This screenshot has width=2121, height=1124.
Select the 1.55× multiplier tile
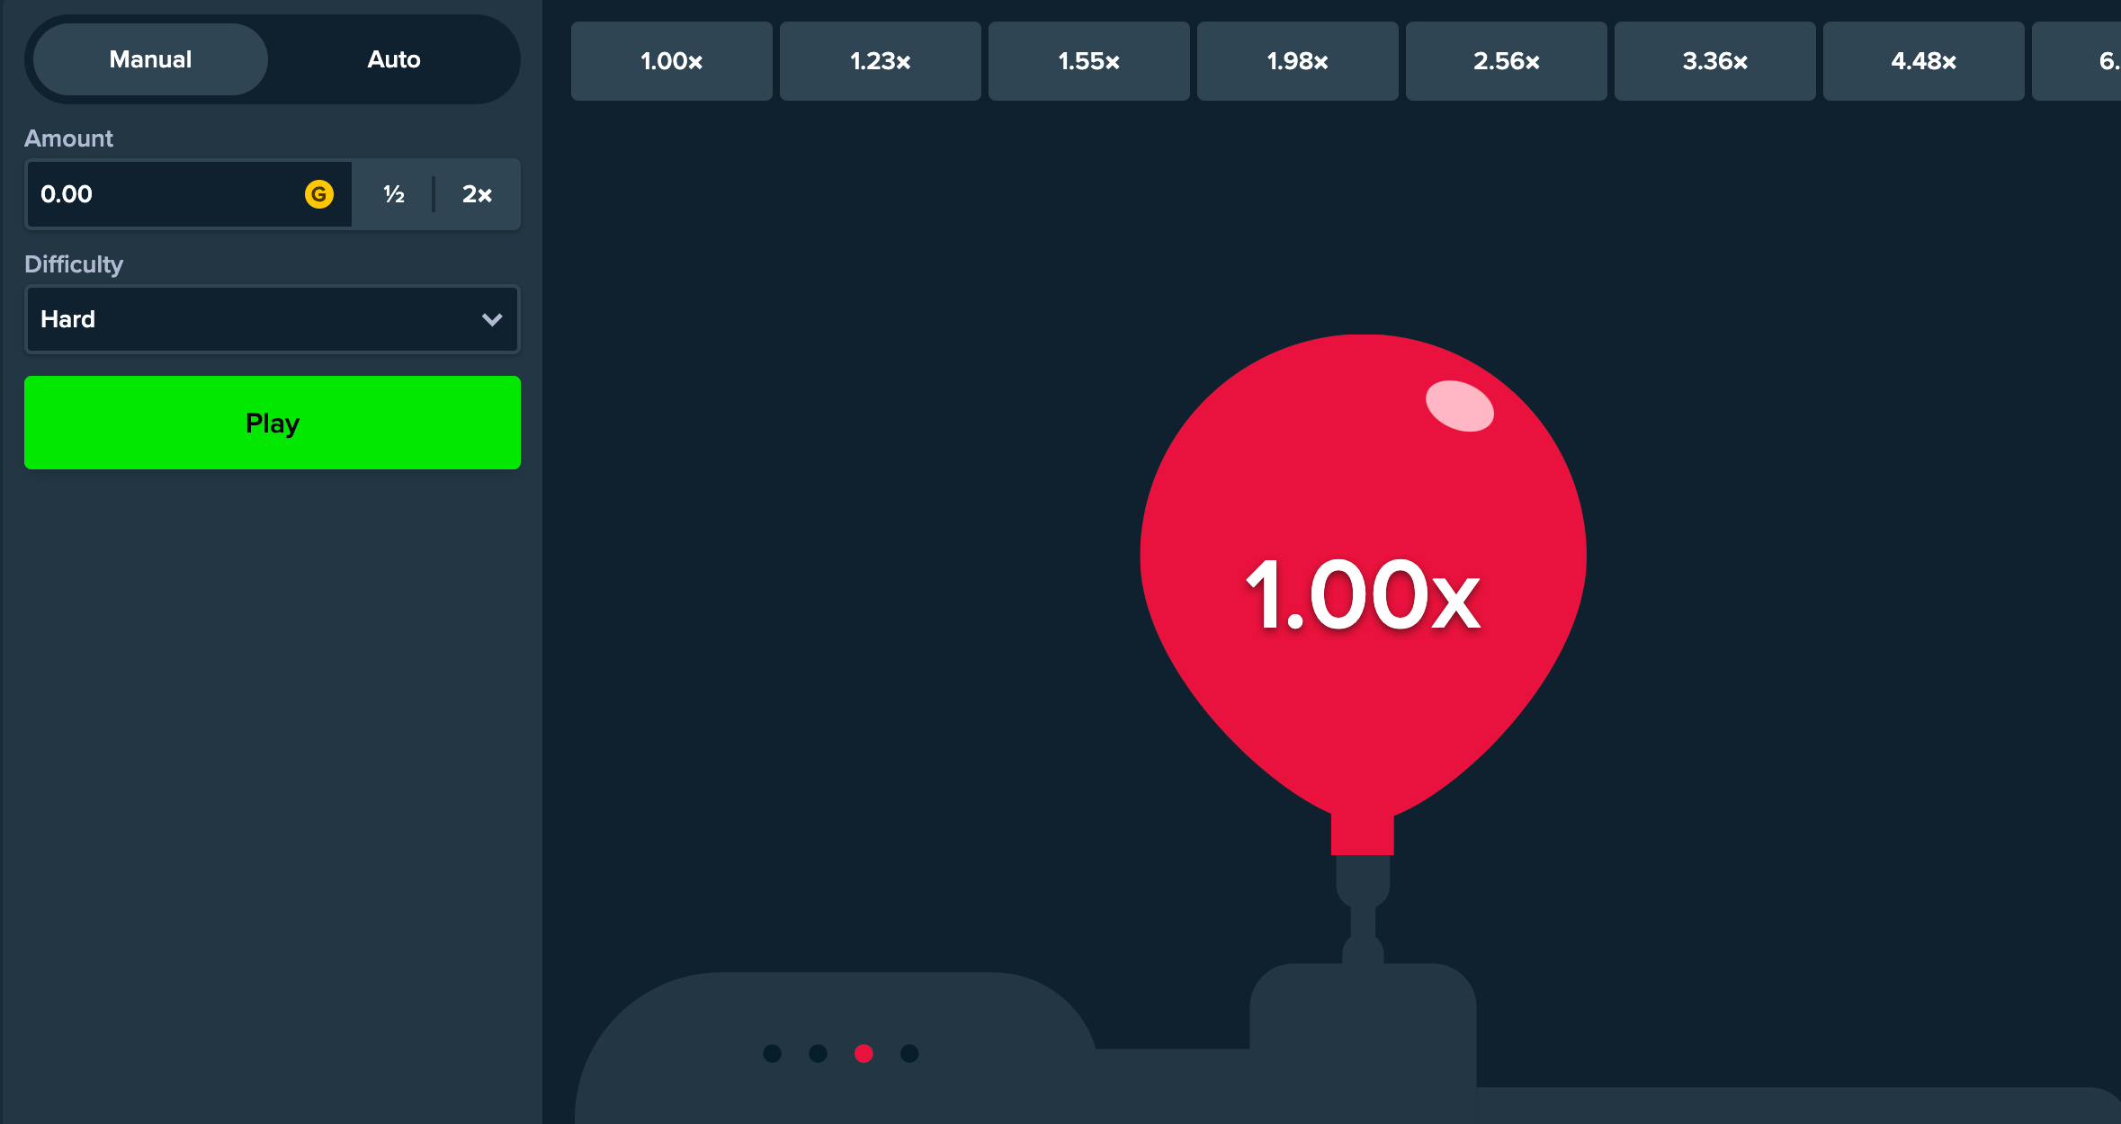(1089, 61)
